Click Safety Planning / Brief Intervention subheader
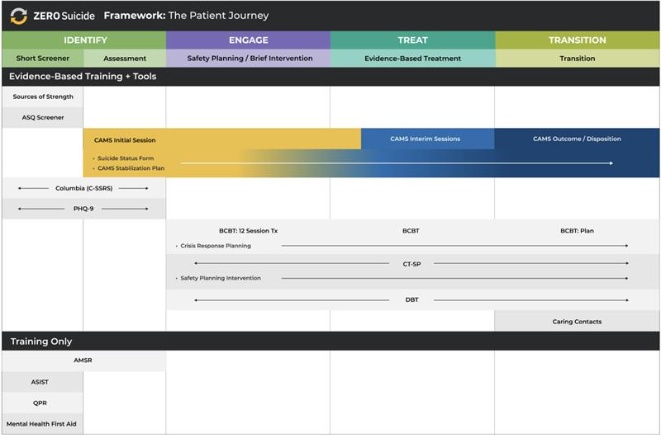The image size is (661, 438). [250, 58]
